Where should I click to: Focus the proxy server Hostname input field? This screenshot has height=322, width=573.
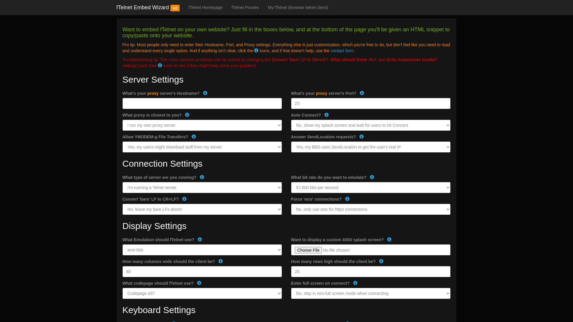(x=202, y=103)
